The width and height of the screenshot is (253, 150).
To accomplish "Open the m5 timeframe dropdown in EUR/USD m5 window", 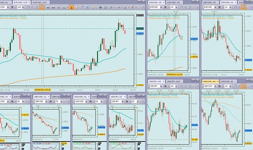I will (x=176, y=7).
